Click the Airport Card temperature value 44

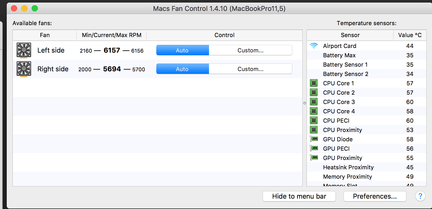410,46
